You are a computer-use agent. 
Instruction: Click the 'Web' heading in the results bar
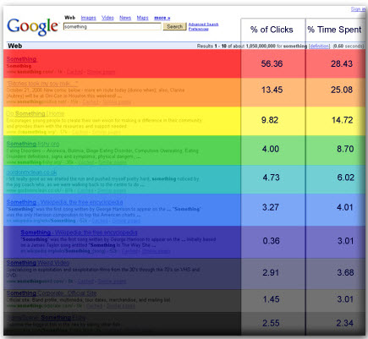15,46
